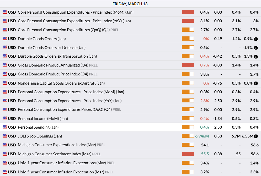Click info icon for Nondefense Capital Goods Orders
The height and width of the screenshot is (176, 261).
pos(256,84)
